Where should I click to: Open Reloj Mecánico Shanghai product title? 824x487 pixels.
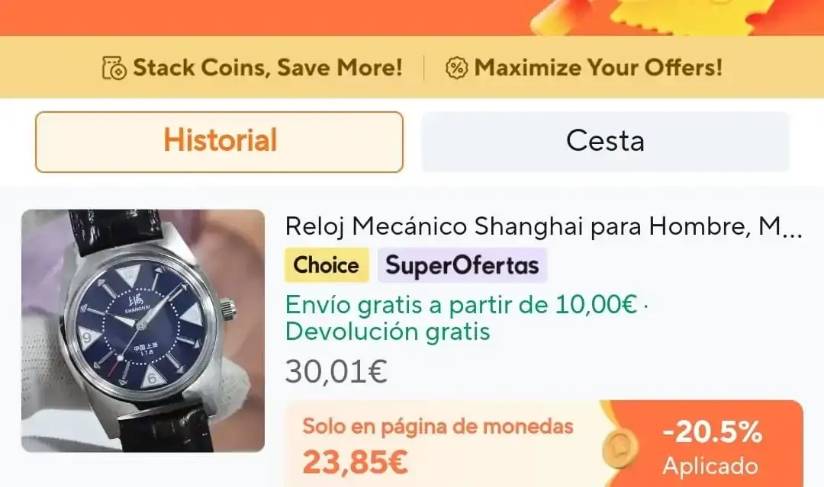coord(544,226)
